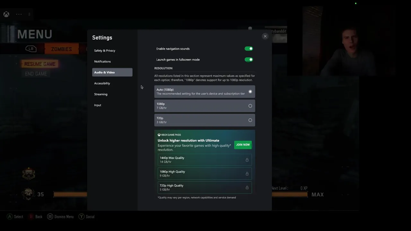The height and width of the screenshot is (231, 411).
Task: Click the Next Level 0 XP text
Action: click(x=289, y=188)
